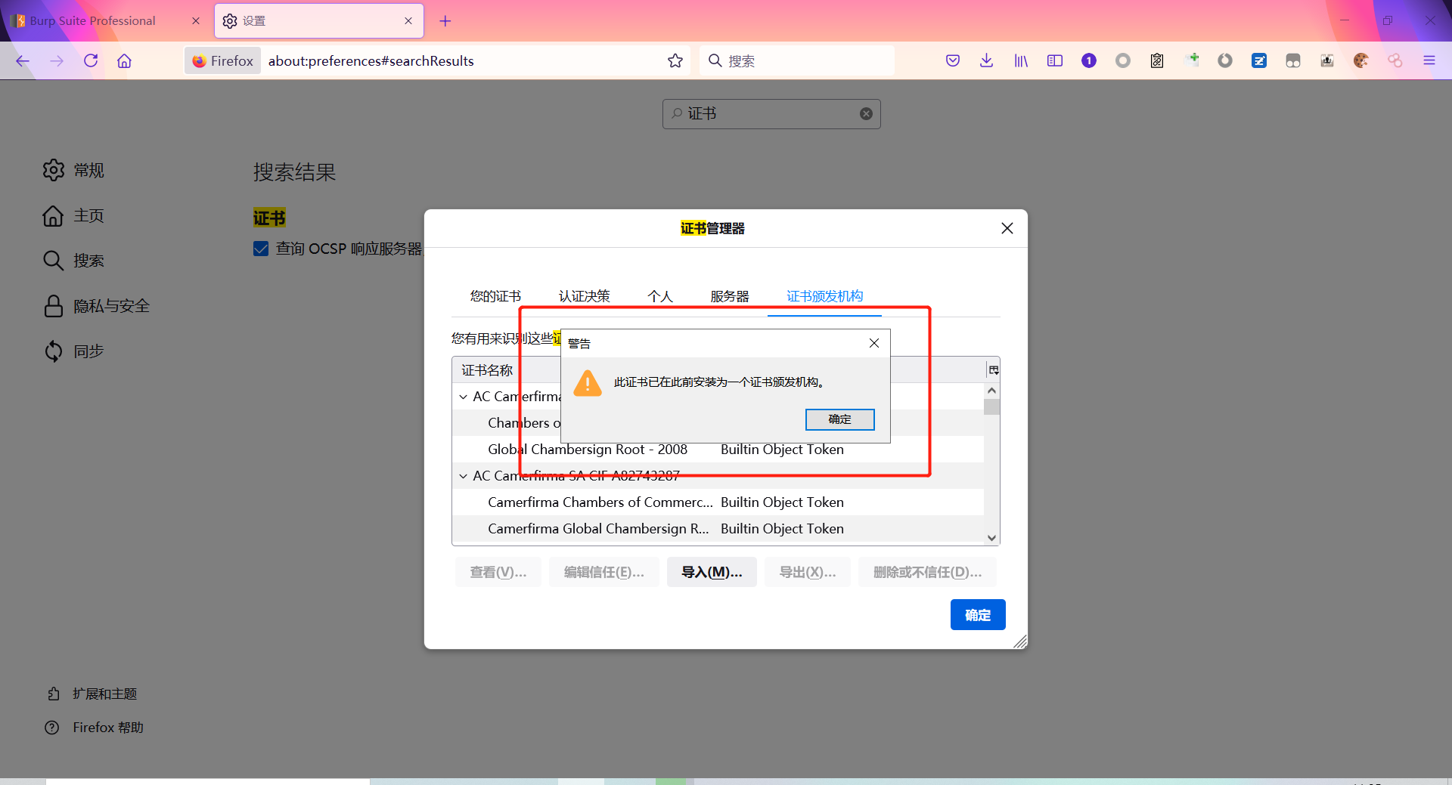The width and height of the screenshot is (1452, 785).
Task: Select Camerfirma Global Chambersign R... row
Action: [718, 529]
